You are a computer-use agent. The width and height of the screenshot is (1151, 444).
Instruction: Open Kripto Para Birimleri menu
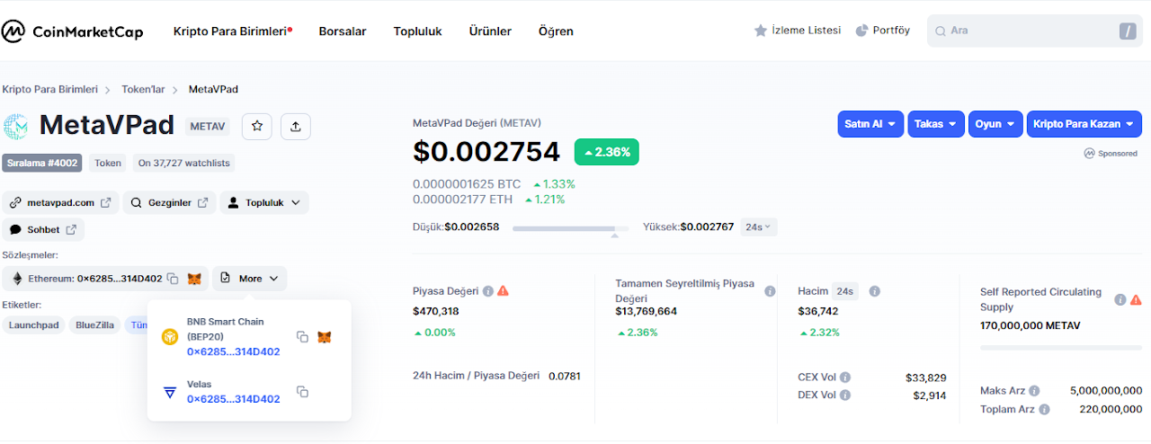tap(233, 31)
